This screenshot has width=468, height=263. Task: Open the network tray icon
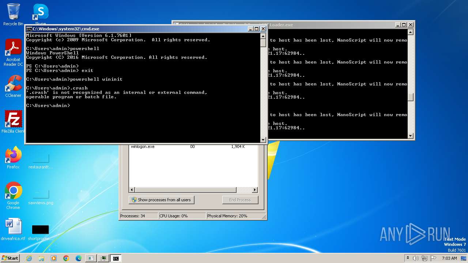(x=425, y=258)
